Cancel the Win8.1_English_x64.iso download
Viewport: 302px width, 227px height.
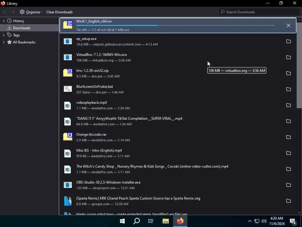tap(288, 25)
